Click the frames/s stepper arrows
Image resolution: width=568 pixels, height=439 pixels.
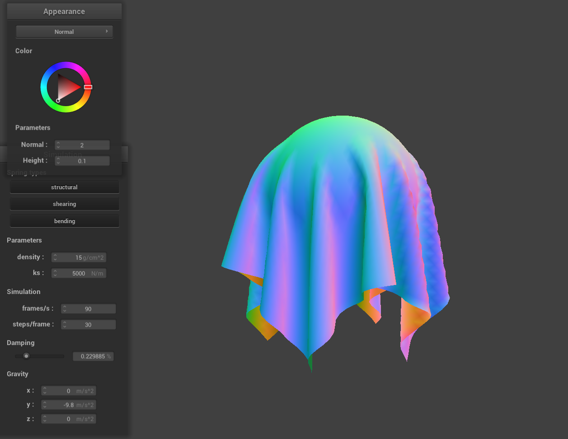pyautogui.click(x=65, y=309)
